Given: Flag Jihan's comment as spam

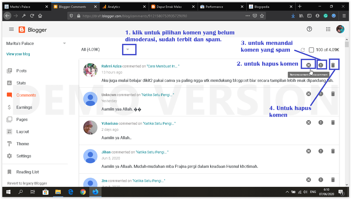Looking at the screenshot, I should (321, 151).
